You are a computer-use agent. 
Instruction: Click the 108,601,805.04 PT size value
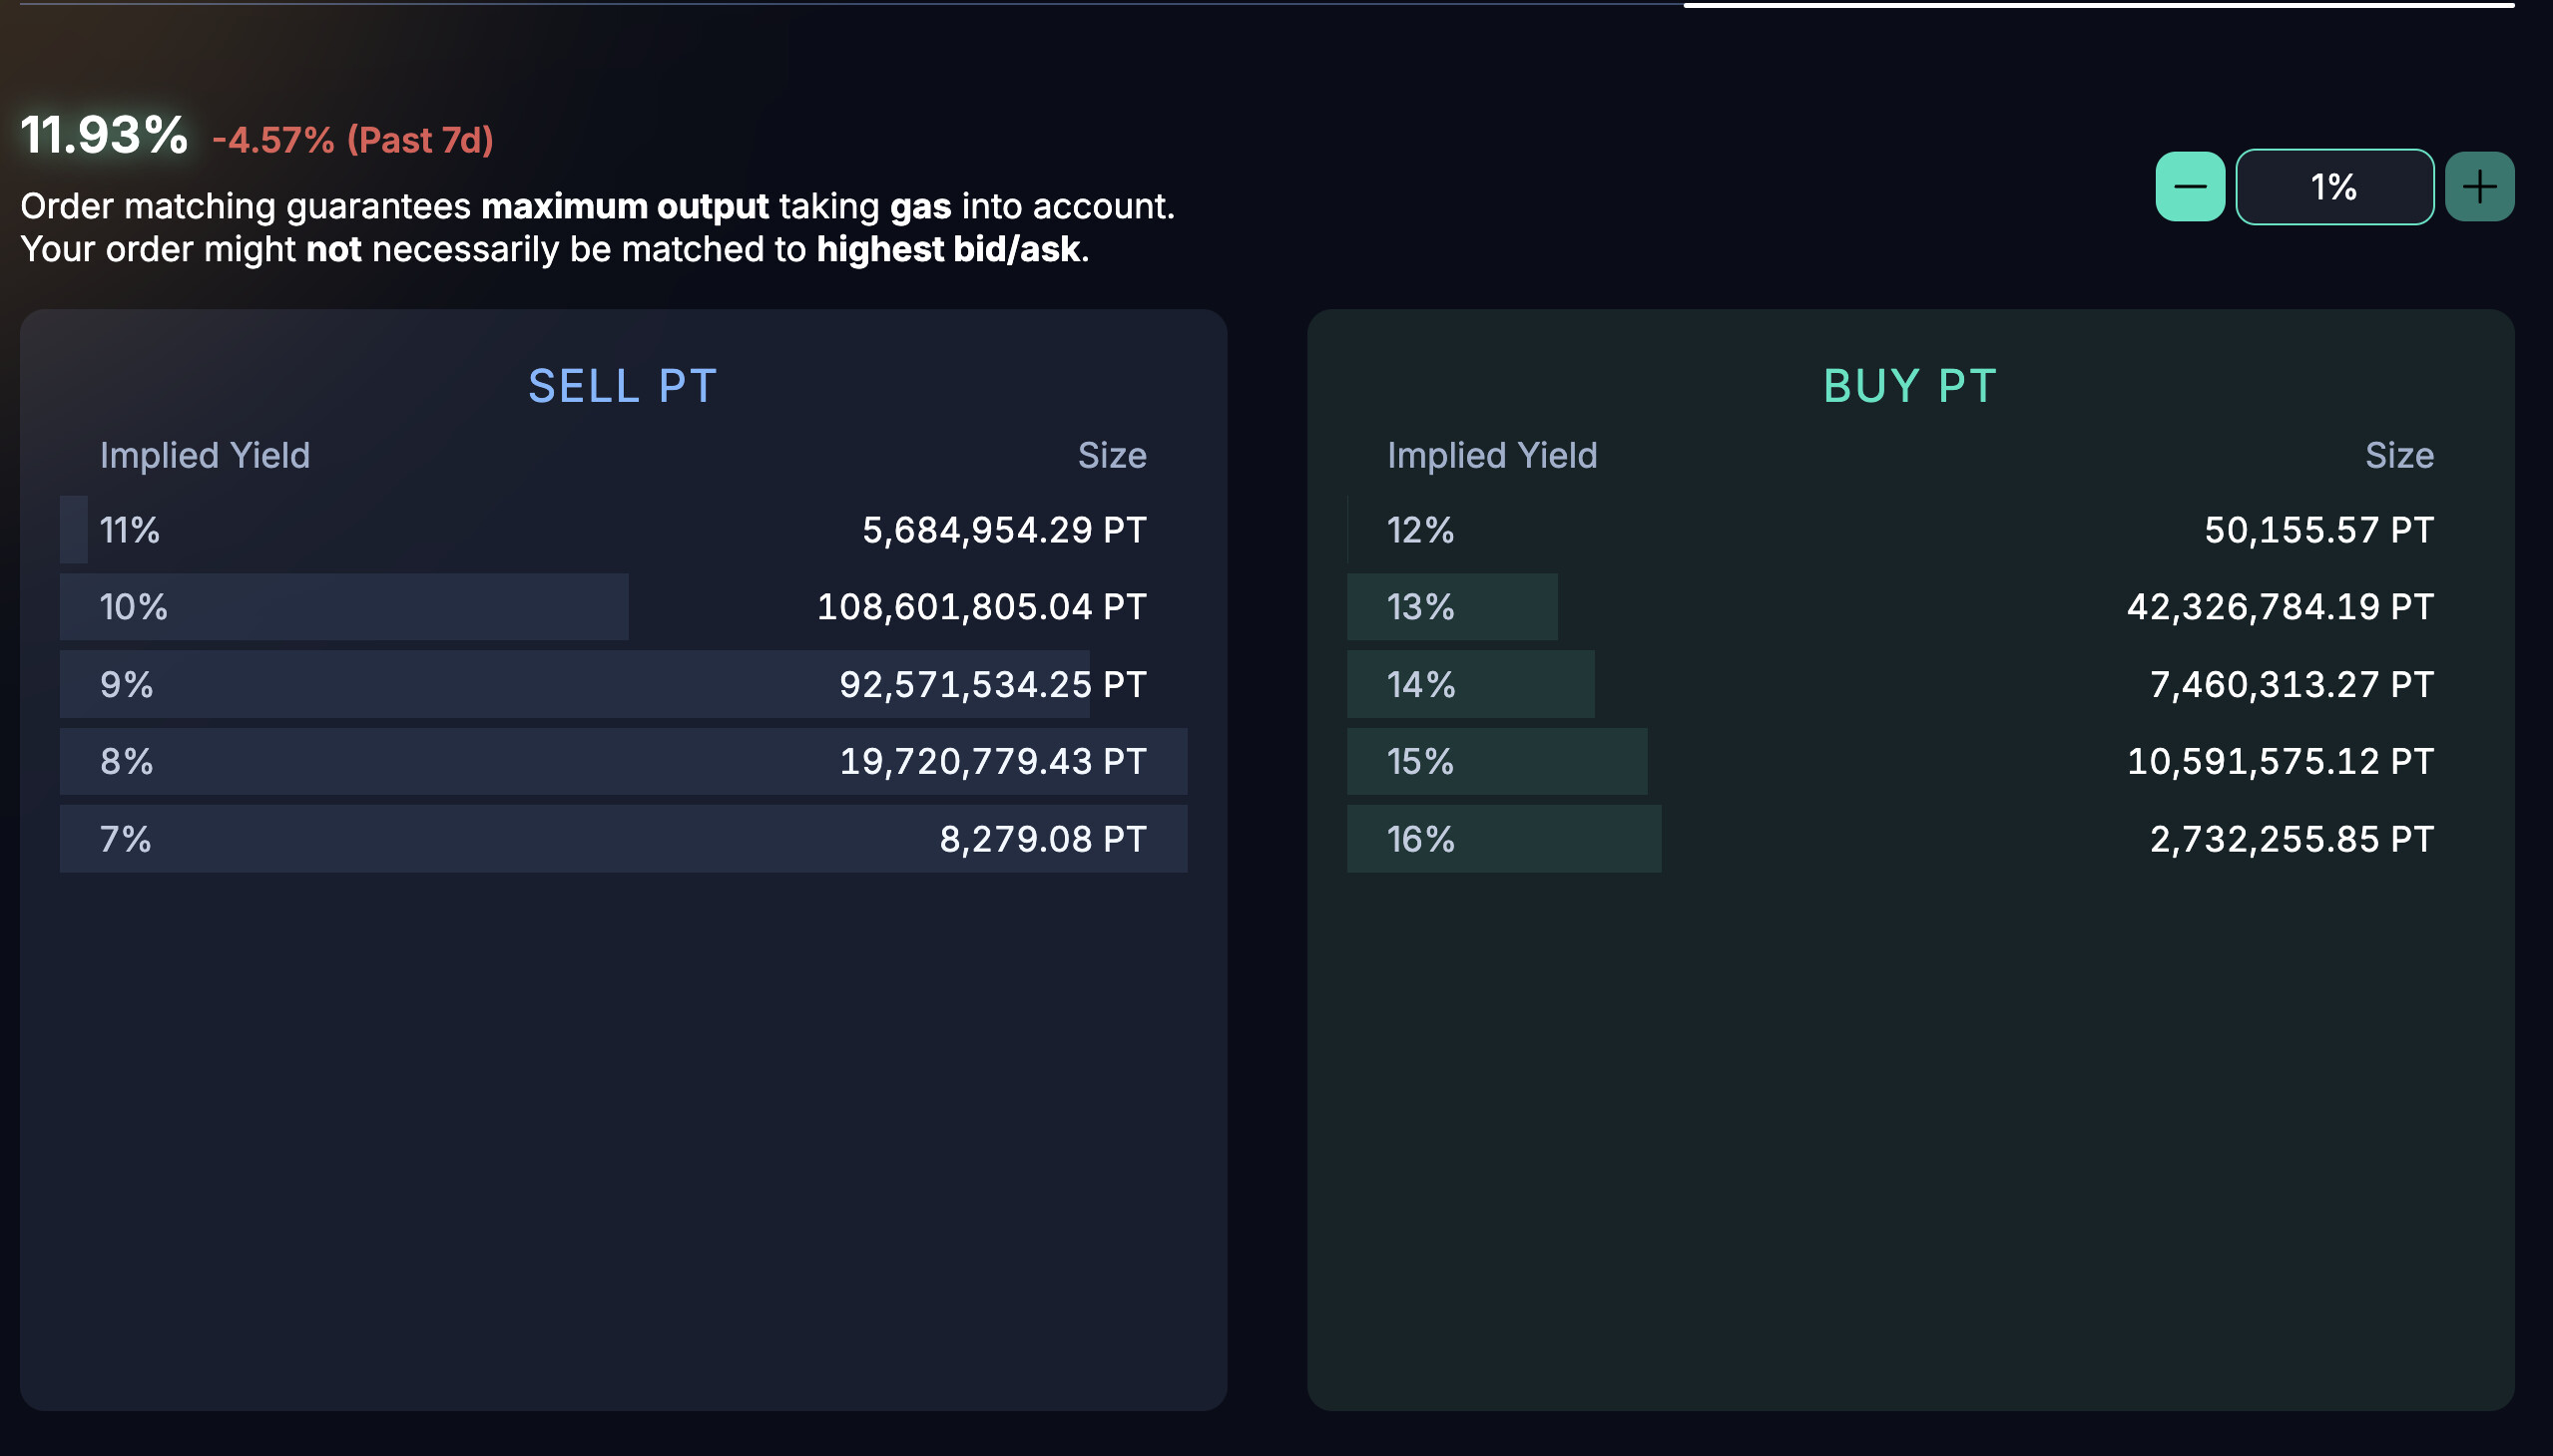pyautogui.click(x=982, y=607)
